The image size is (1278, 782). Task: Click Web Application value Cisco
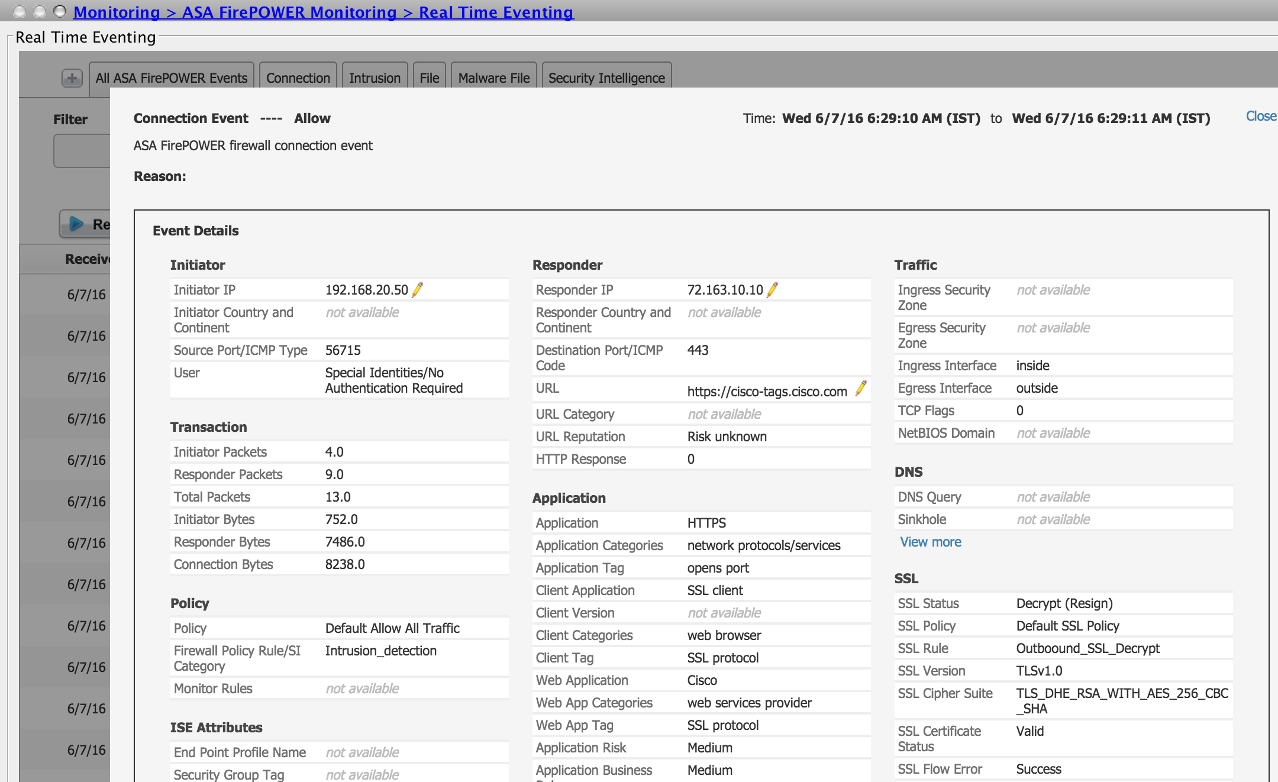tap(702, 680)
